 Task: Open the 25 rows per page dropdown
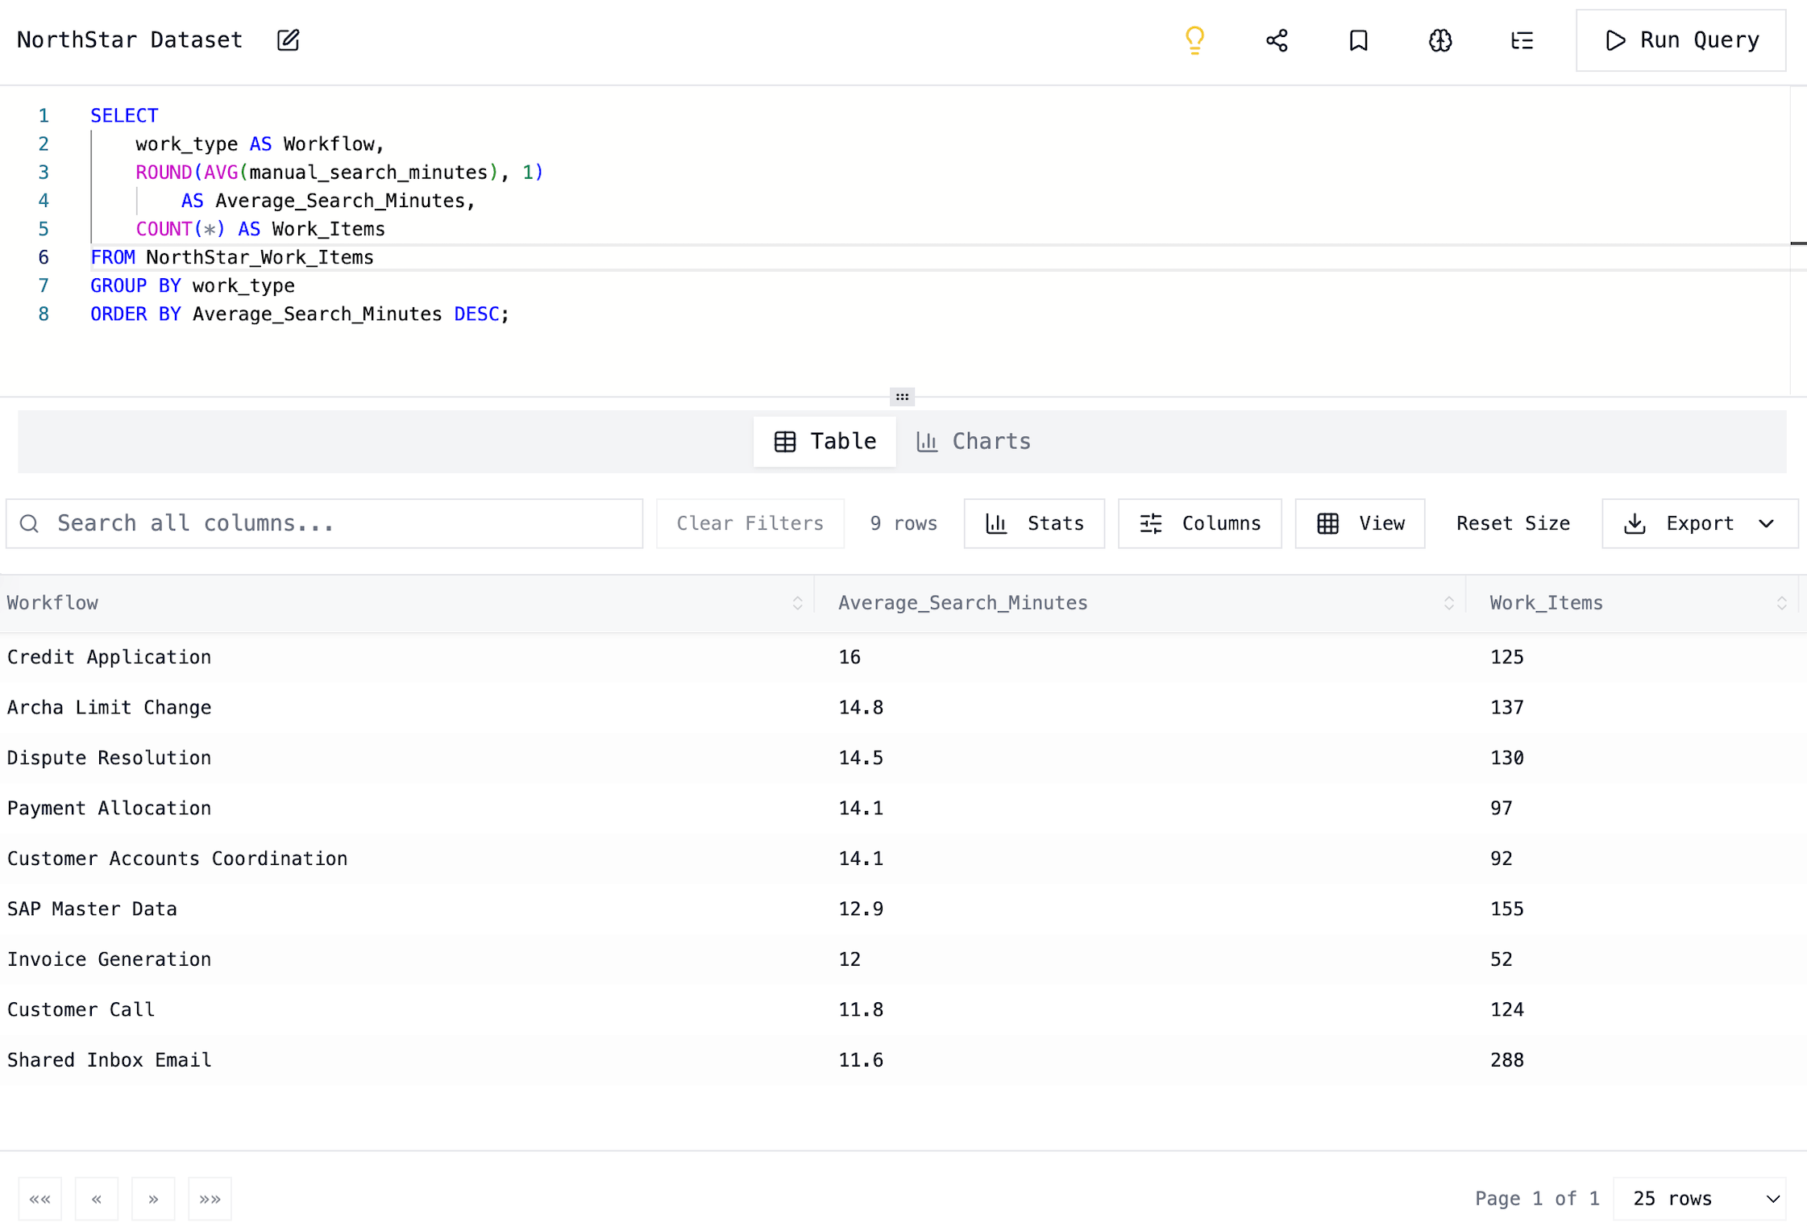pyautogui.click(x=1700, y=1199)
